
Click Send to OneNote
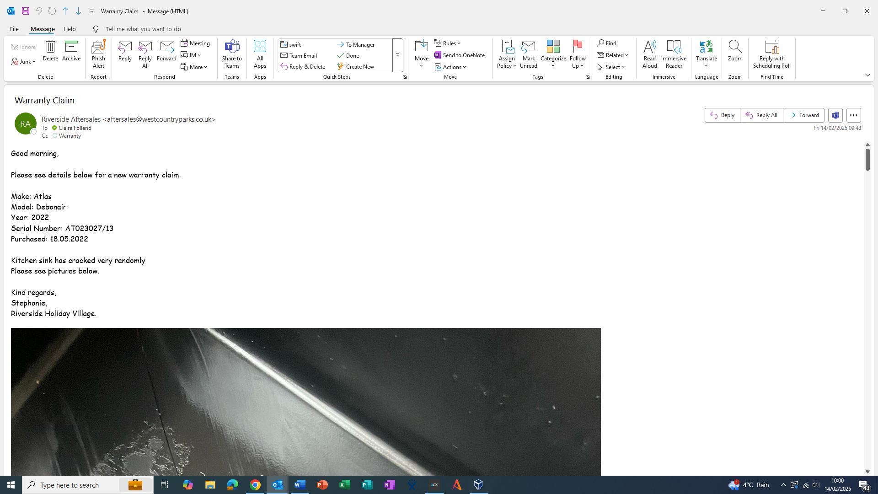point(460,55)
